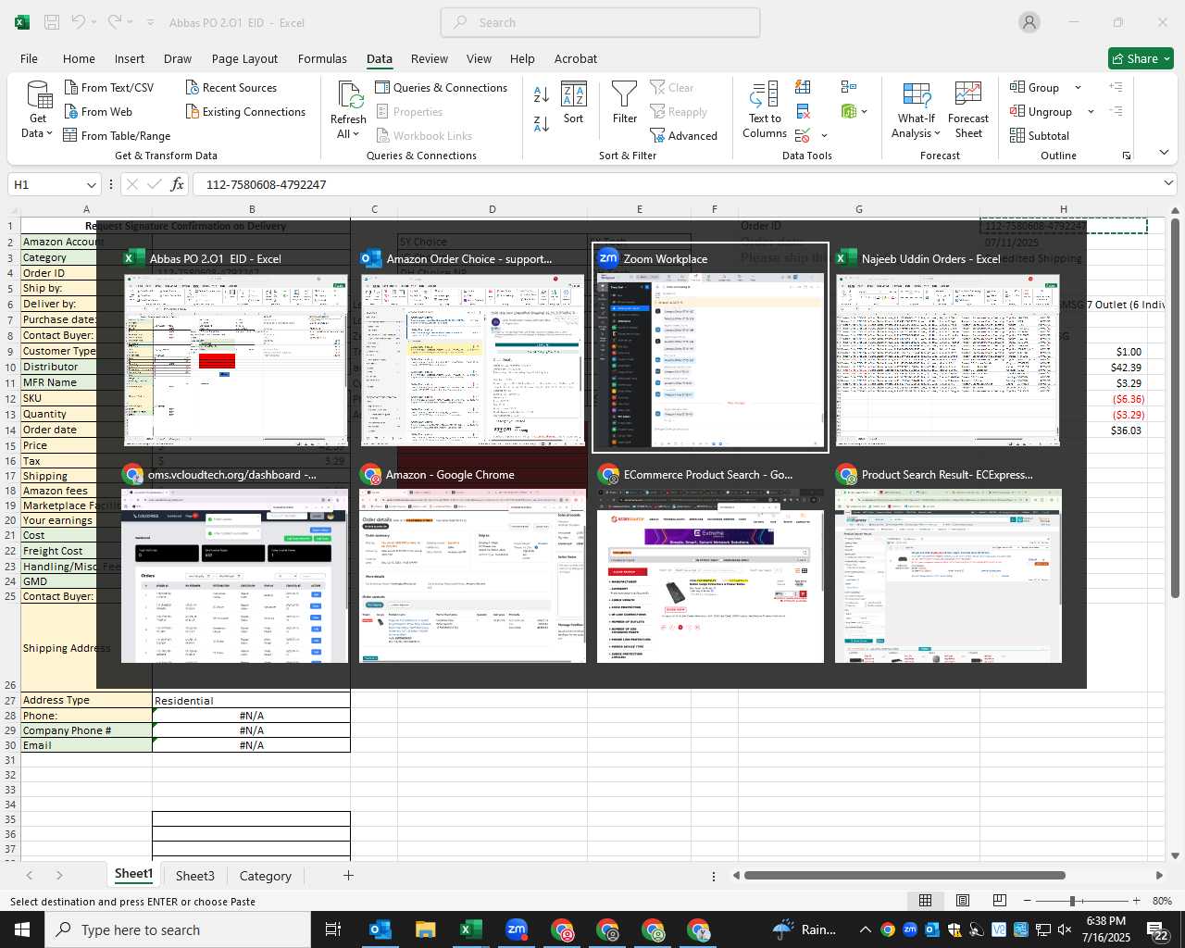Select Zoom Workplace window thumbnail
1185x948 pixels.
(x=711, y=348)
